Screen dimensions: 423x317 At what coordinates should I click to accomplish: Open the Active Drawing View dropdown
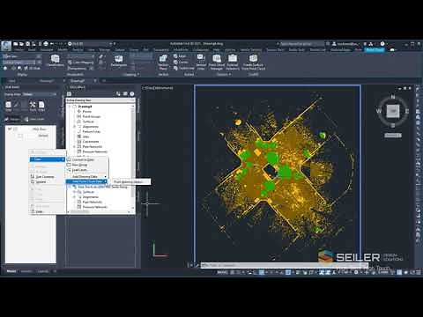tap(100, 100)
